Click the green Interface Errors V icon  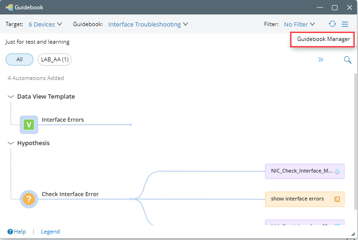point(29,125)
